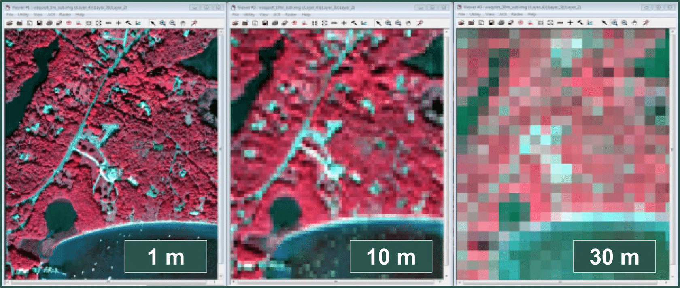
Task: Click the Print icon in Viewer #2 toolbar
Action: coord(275,23)
